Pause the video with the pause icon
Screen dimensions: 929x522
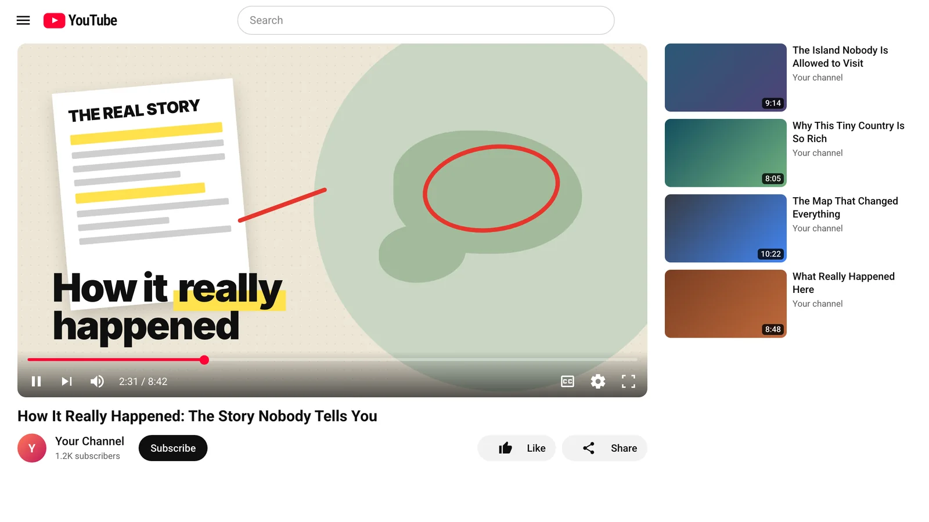36,382
